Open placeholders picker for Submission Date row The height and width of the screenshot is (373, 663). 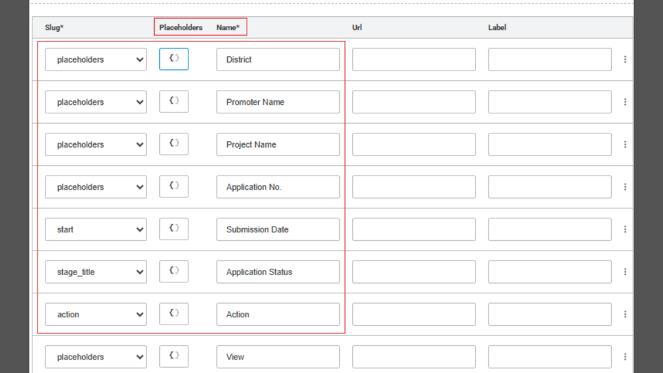point(174,229)
